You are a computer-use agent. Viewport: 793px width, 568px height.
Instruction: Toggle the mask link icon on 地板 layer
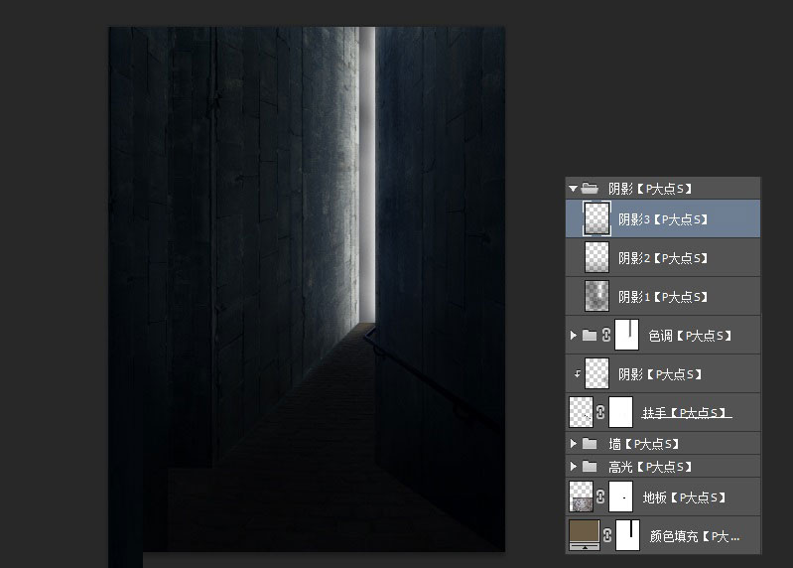600,497
